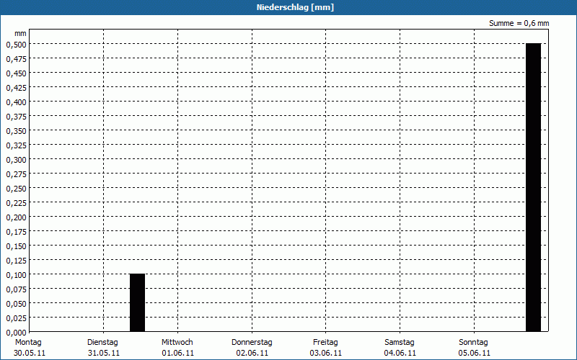Image resolution: width=577 pixels, height=360 pixels.
Task: Click the 0,000 y-axis value
Action: click(16, 333)
